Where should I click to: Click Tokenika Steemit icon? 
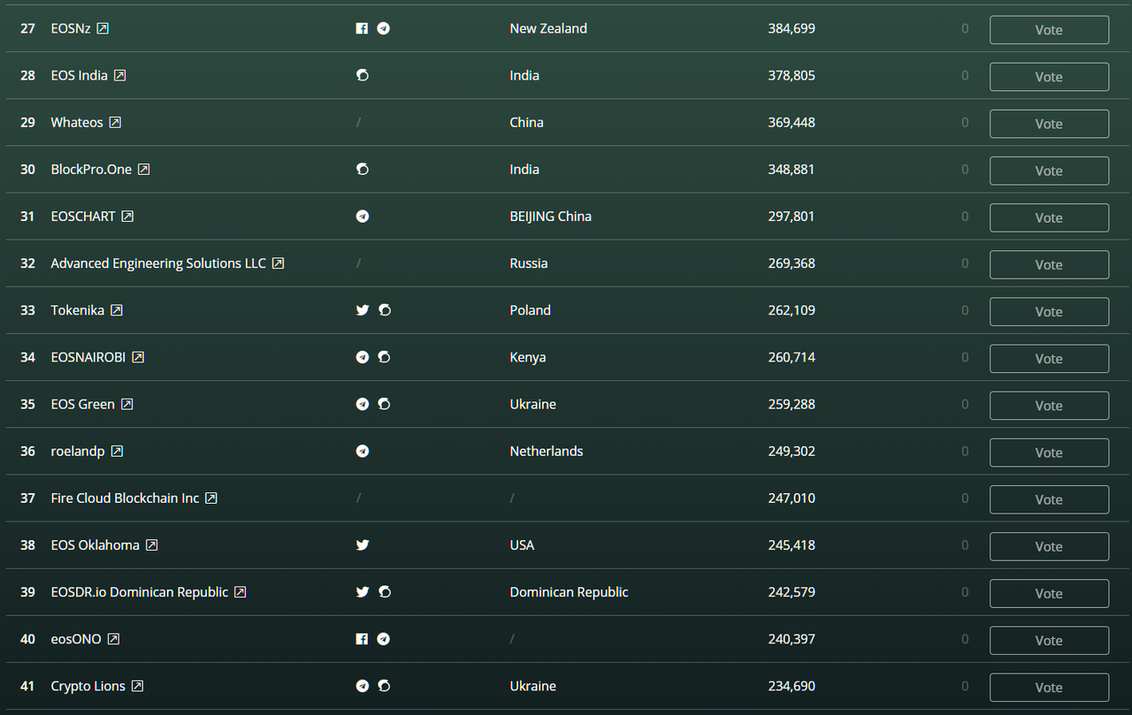(x=384, y=310)
